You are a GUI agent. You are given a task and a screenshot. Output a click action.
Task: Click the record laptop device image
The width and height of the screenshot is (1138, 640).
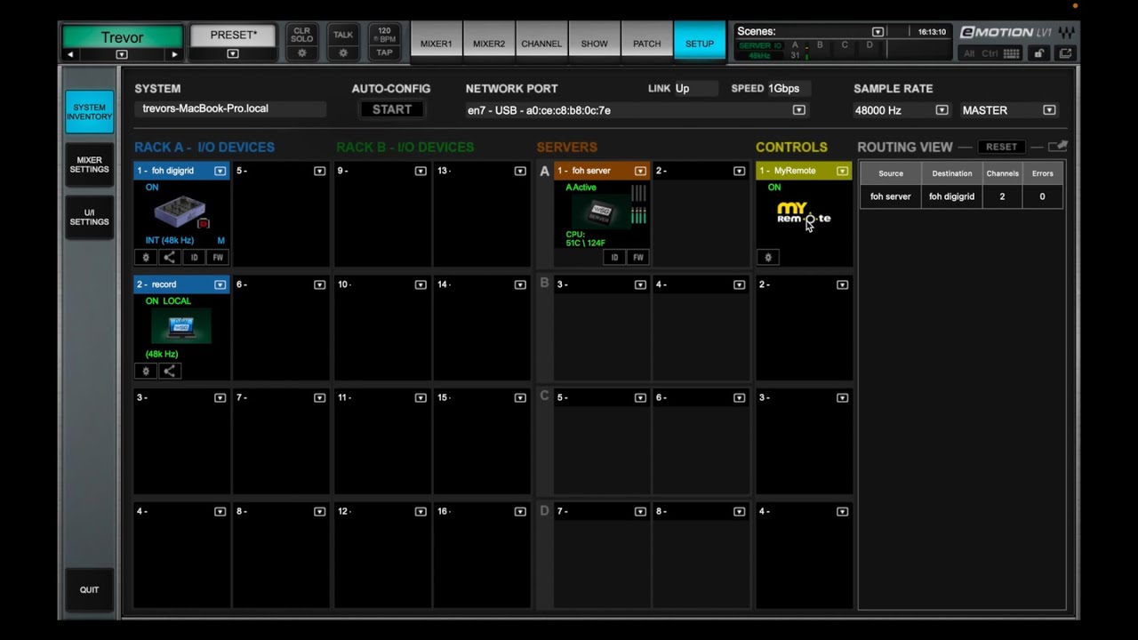coord(181,326)
